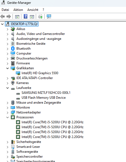Click the Forward arrow toolbar icon
This screenshot has width=126, height=162.
9,16
